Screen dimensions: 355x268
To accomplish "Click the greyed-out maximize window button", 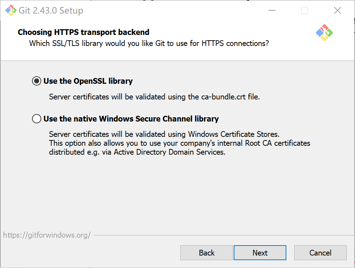I will coord(304,10).
